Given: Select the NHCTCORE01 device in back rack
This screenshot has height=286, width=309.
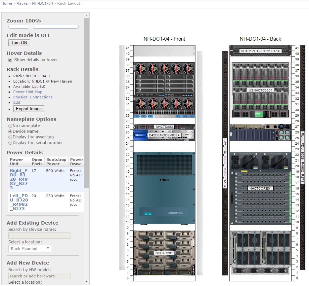Looking at the screenshot, I should 260,188.
